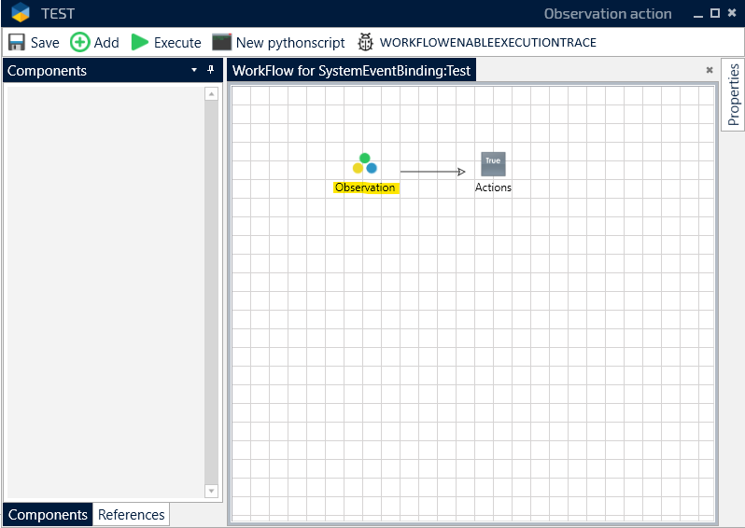This screenshot has height=528, width=745.
Task: Pin the Components panel
Action: coord(210,70)
